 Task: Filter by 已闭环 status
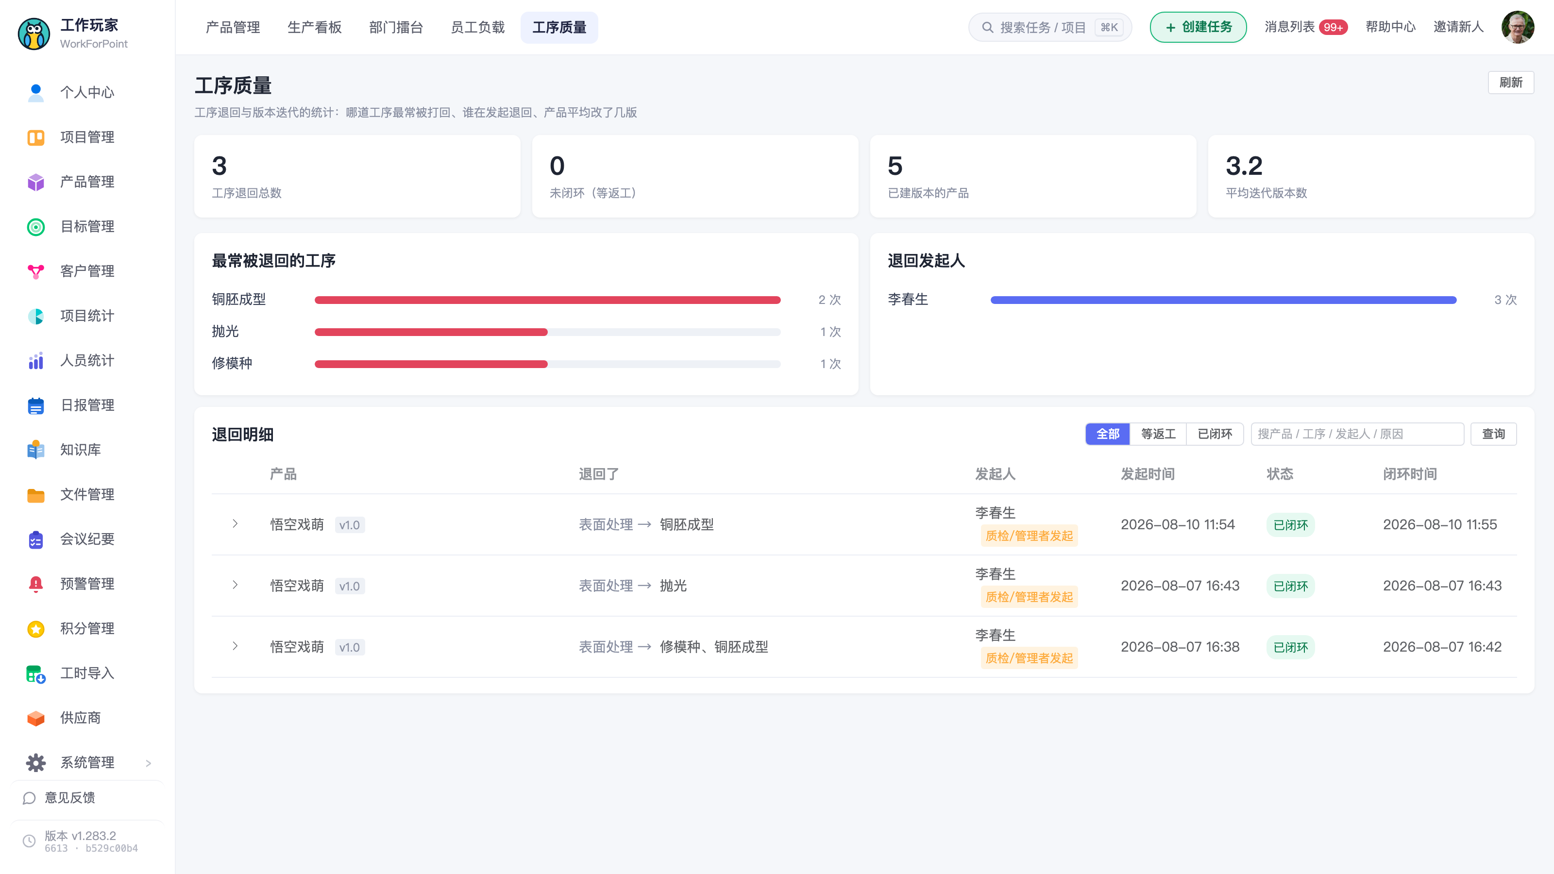click(1215, 434)
